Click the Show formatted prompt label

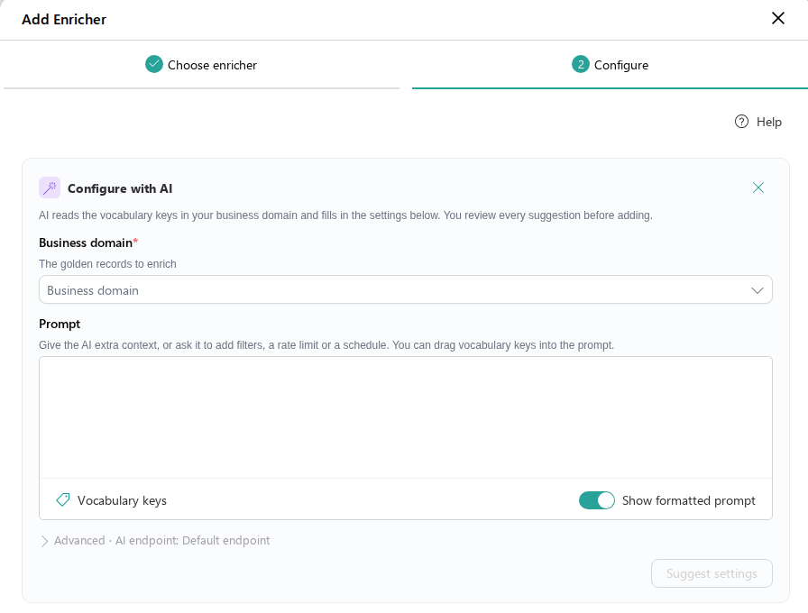pos(688,500)
